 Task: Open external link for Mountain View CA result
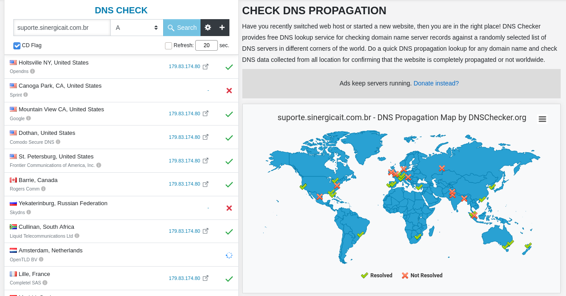(205, 114)
